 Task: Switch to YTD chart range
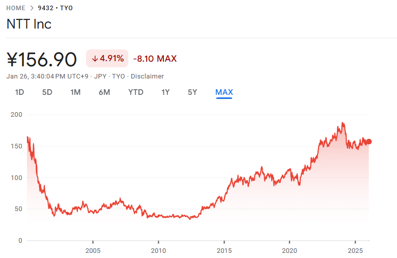pyautogui.click(x=136, y=92)
